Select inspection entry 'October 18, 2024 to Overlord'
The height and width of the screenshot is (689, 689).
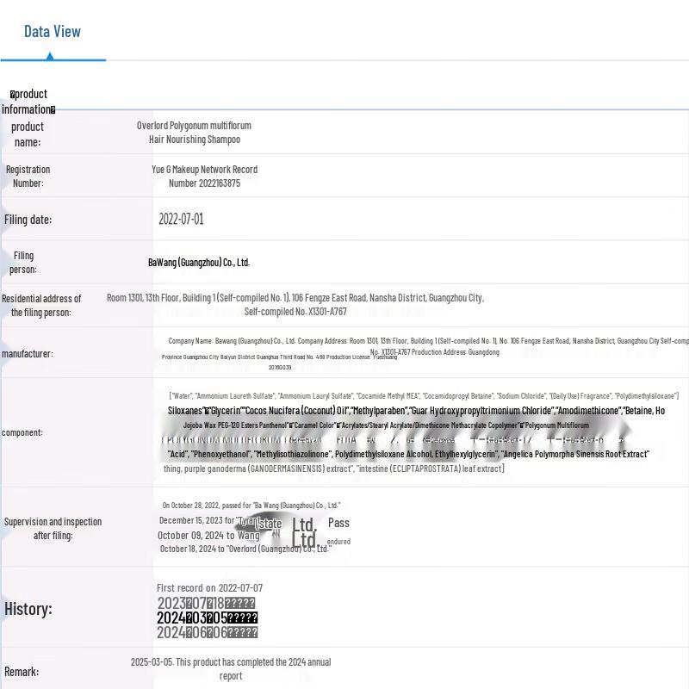[245, 549]
